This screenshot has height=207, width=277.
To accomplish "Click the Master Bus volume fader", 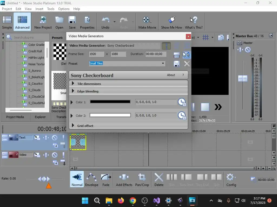I will [x=243, y=78].
